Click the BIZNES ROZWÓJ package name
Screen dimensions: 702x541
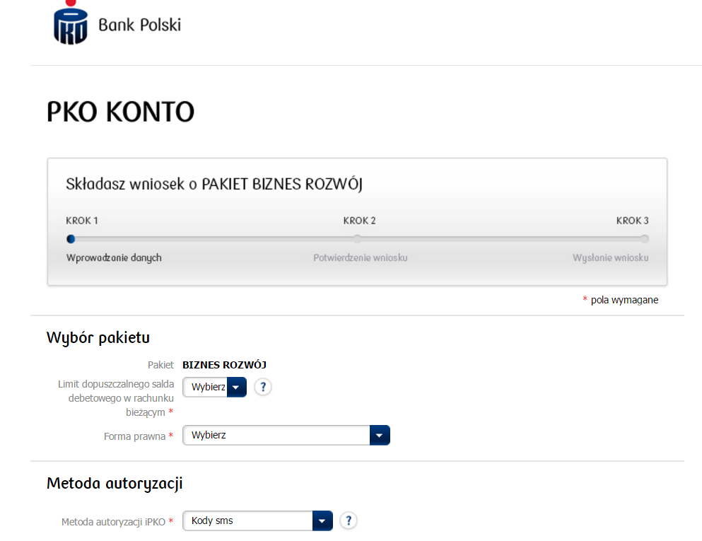(224, 365)
